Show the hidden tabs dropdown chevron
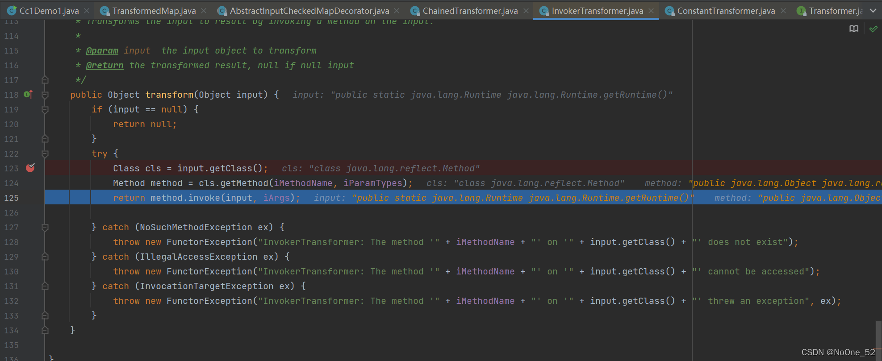The height and width of the screenshot is (361, 882). [873, 11]
